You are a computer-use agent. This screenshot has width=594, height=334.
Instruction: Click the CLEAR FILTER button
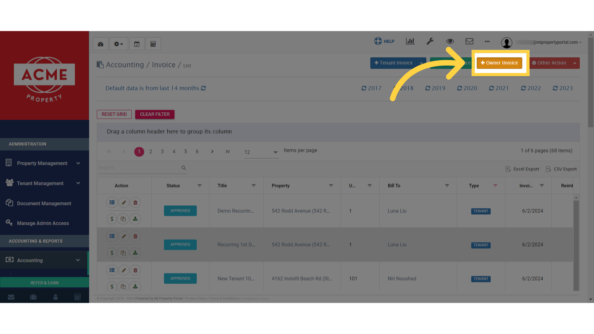click(155, 114)
